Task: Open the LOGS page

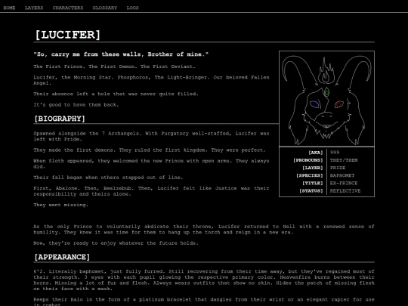Action: pos(132,8)
